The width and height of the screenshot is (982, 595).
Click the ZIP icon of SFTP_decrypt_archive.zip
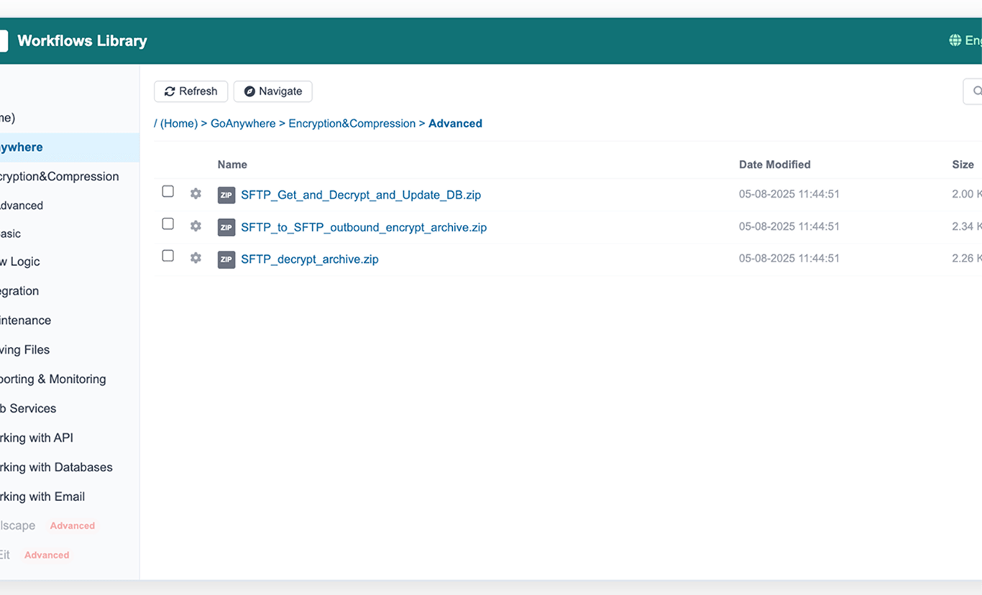226,259
